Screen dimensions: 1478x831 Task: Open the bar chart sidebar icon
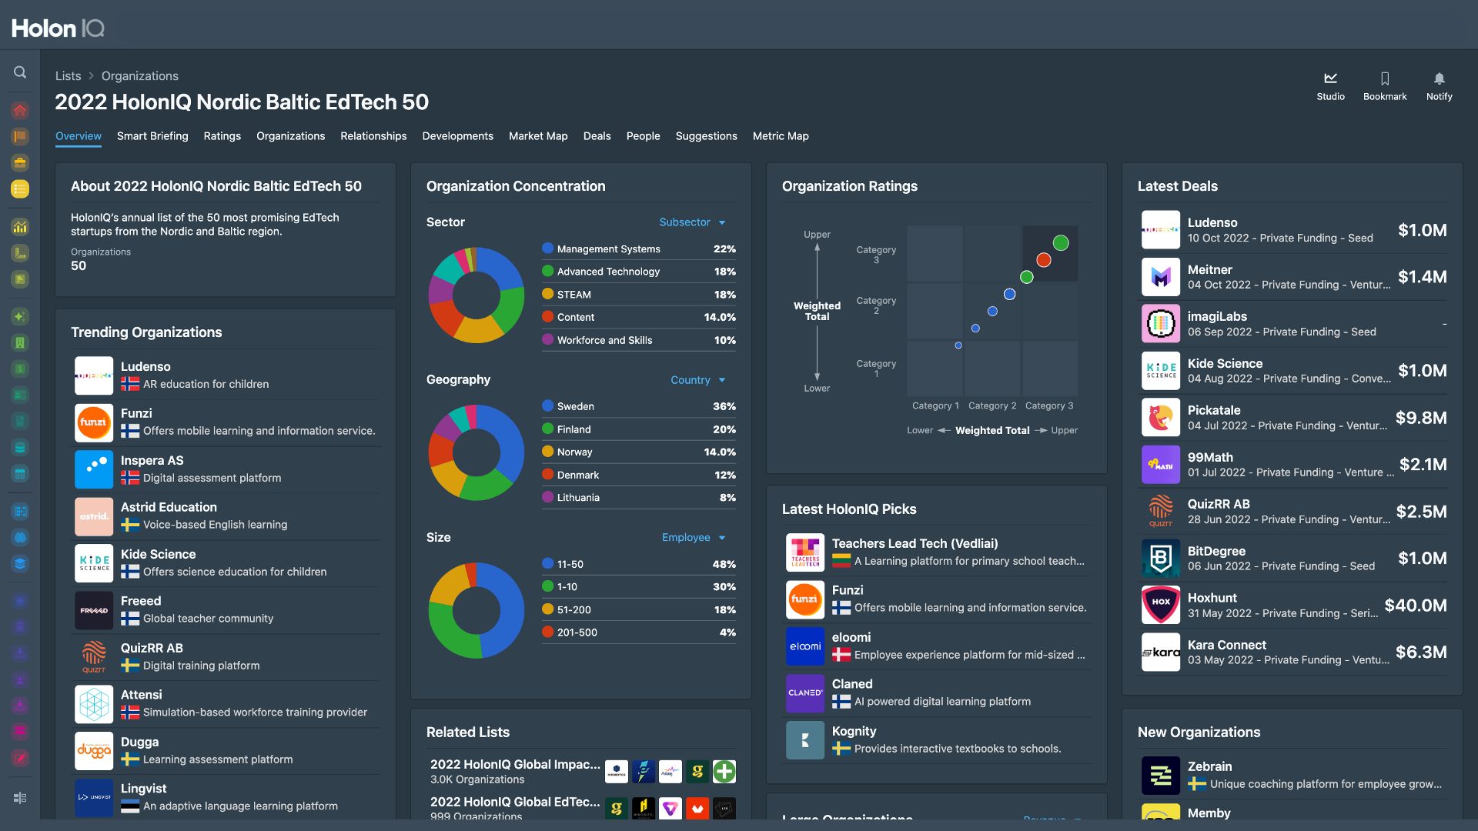[x=20, y=226]
